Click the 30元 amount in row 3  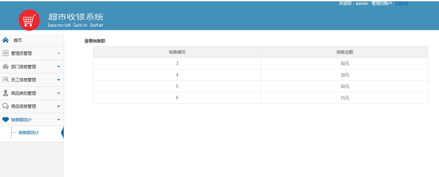[x=345, y=63]
